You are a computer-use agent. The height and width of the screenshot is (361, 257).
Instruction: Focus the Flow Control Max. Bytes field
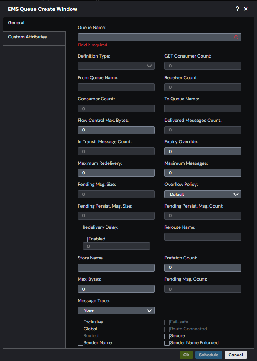click(x=116, y=130)
